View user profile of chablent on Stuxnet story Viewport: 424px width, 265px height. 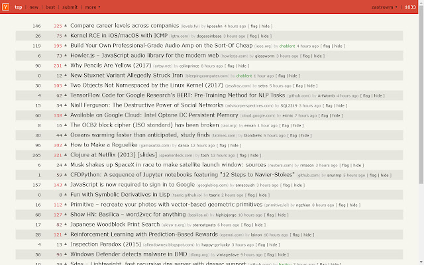pyautogui.click(x=244, y=76)
